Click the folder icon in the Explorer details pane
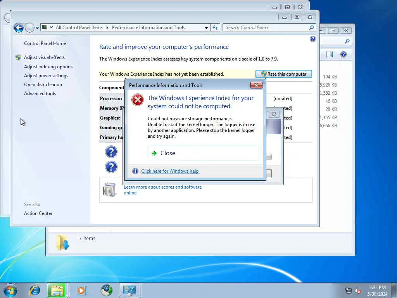 pyautogui.click(x=62, y=243)
